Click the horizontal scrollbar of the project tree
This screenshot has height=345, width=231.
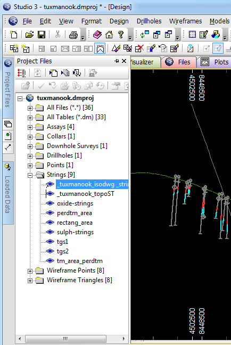71,338
